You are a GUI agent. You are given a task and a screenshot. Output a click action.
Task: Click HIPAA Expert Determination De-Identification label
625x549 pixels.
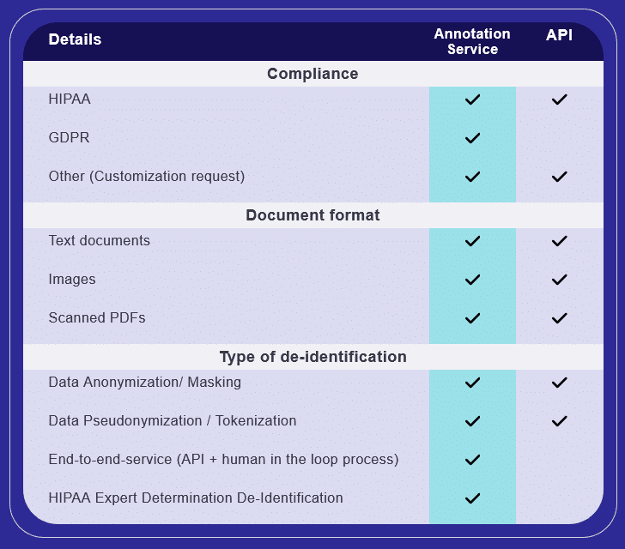[x=196, y=498]
